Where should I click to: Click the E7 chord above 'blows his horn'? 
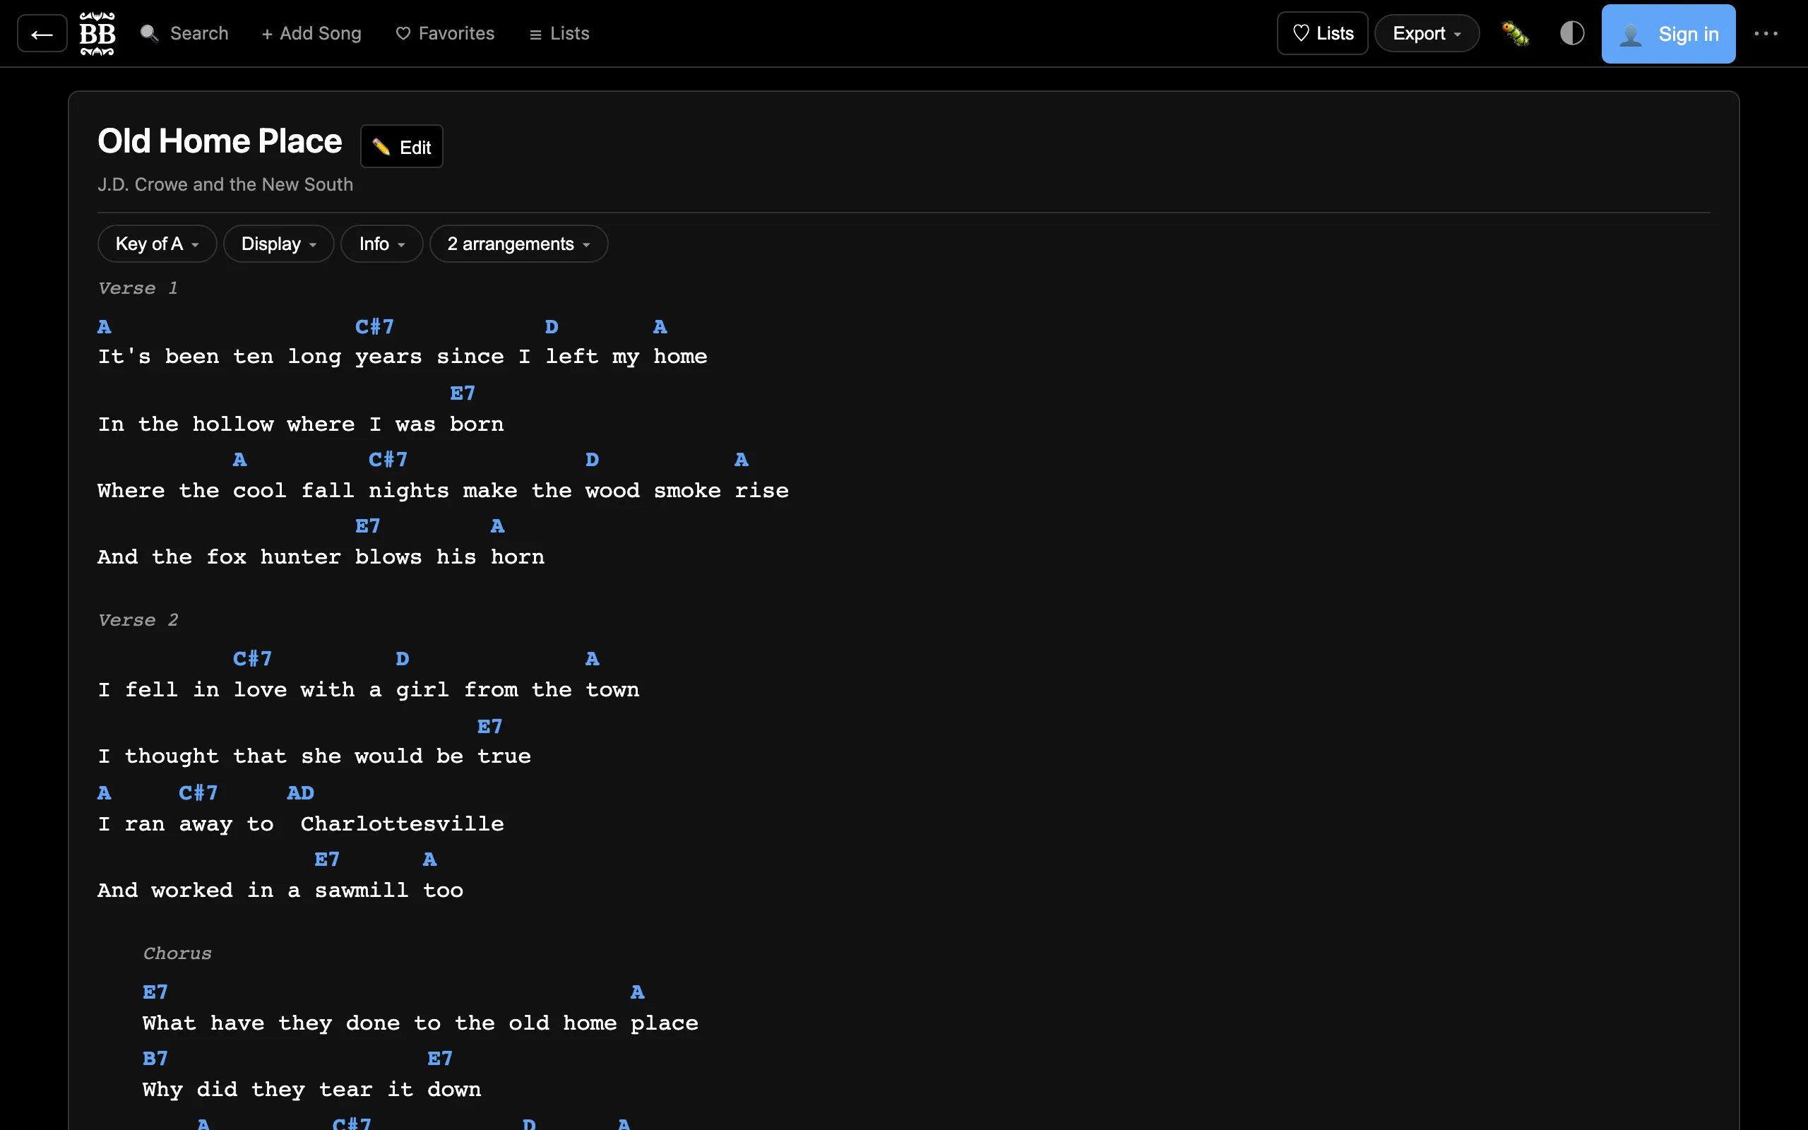(367, 526)
